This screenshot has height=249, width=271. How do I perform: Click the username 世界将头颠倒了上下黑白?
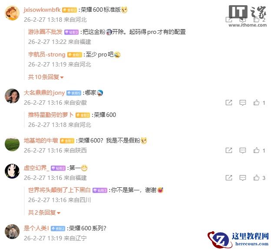(59, 190)
